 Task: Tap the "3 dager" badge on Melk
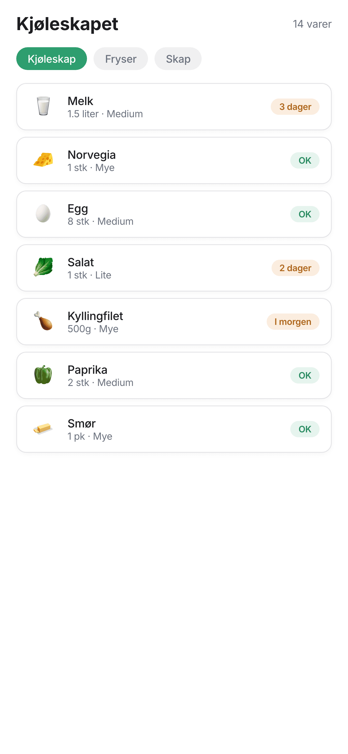click(295, 107)
